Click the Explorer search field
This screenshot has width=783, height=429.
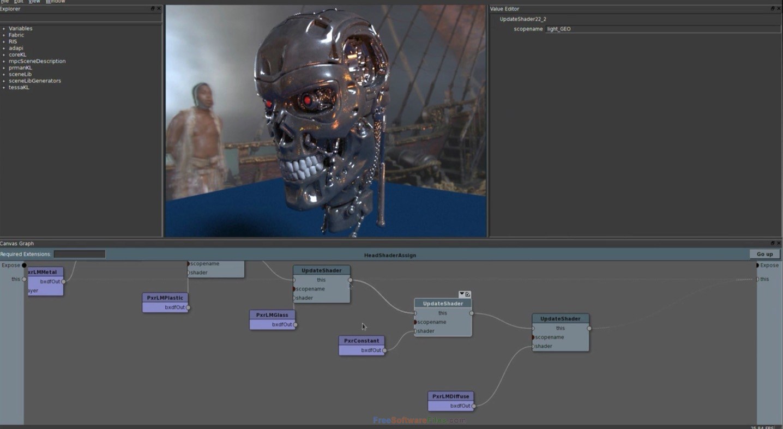click(x=81, y=18)
